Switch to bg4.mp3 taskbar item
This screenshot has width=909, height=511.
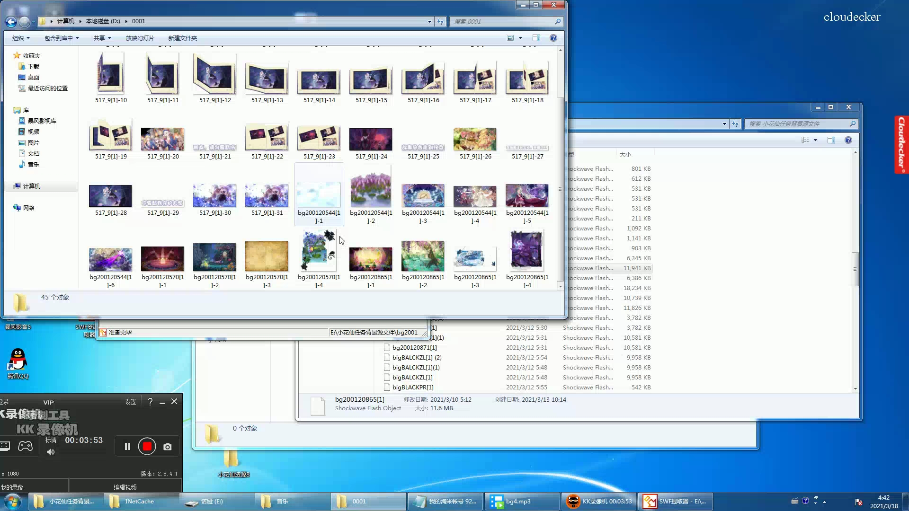[x=523, y=502]
